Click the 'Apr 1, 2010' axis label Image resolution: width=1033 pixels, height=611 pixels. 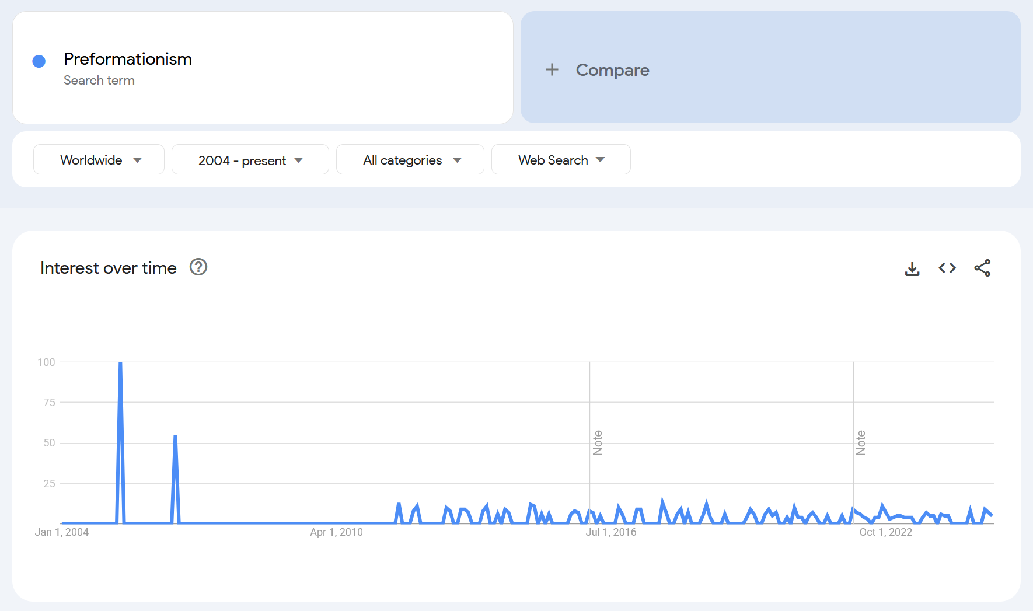click(337, 532)
